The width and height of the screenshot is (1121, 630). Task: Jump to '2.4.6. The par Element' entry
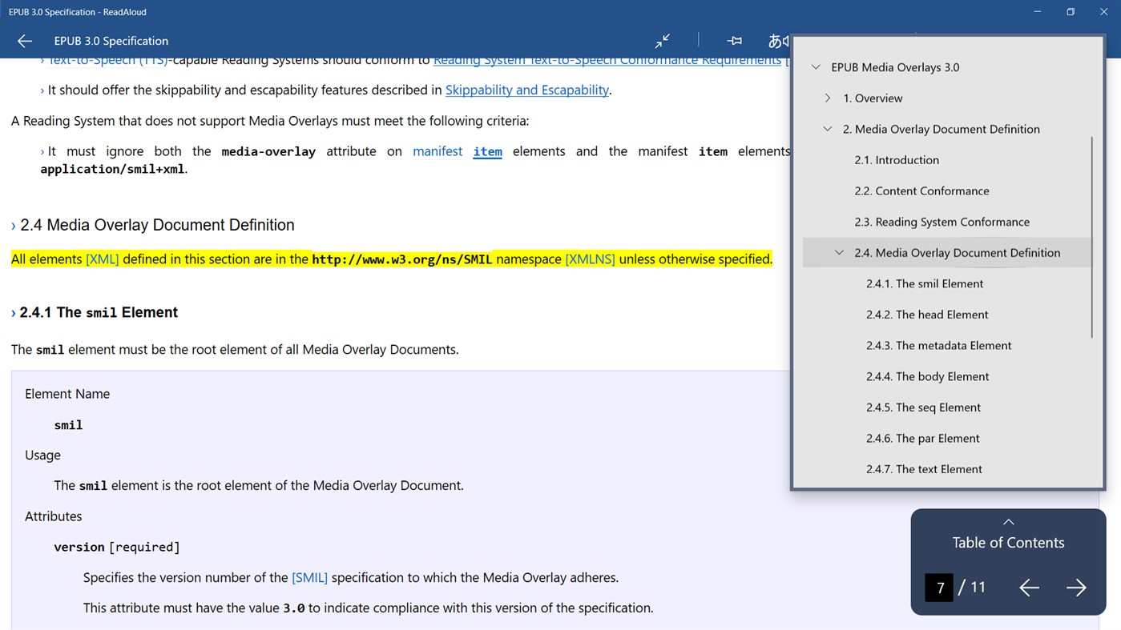[922, 438]
